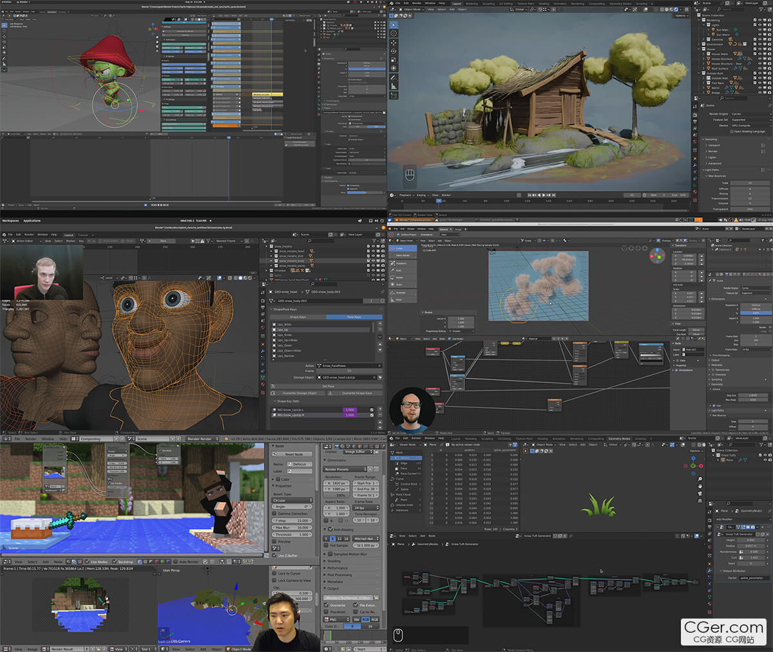Open the Bokeh Type dropdown showing Circular
Image resolution: width=773 pixels, height=652 pixels.
click(292, 500)
